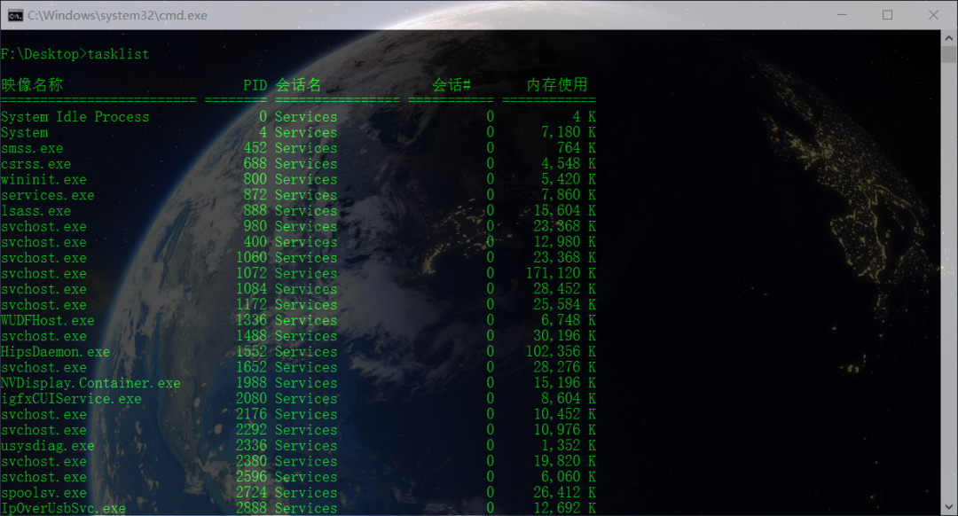This screenshot has height=516, width=958.
Task: Click the 映像名称 column header
Action: 33,85
